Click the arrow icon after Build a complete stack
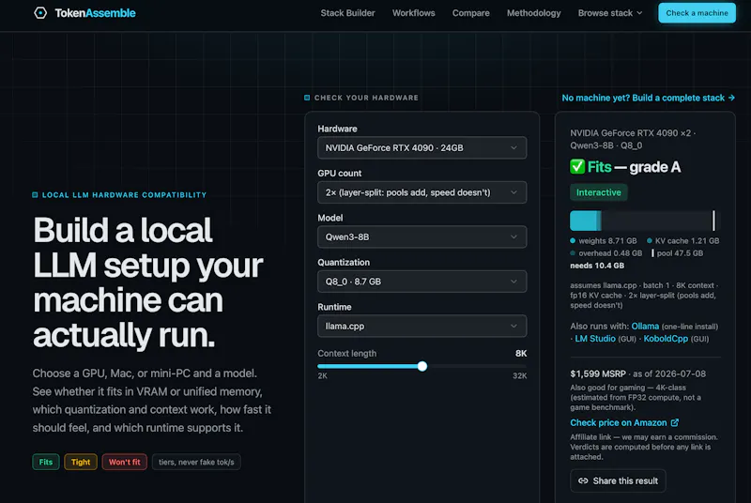 [731, 98]
